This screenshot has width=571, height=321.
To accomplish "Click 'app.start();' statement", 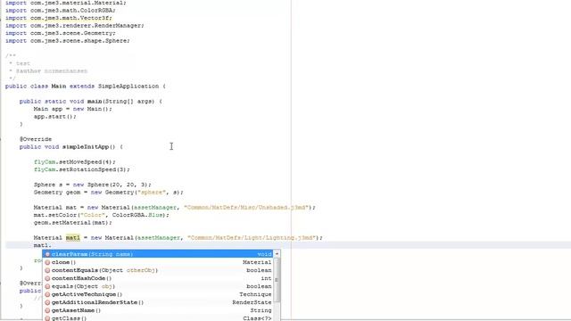I will coord(55,117).
